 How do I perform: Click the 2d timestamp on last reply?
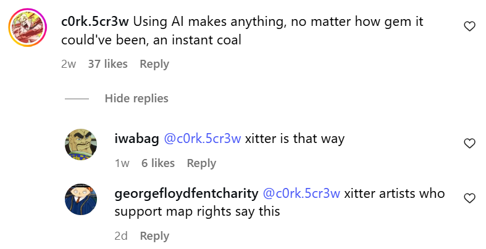122,236
